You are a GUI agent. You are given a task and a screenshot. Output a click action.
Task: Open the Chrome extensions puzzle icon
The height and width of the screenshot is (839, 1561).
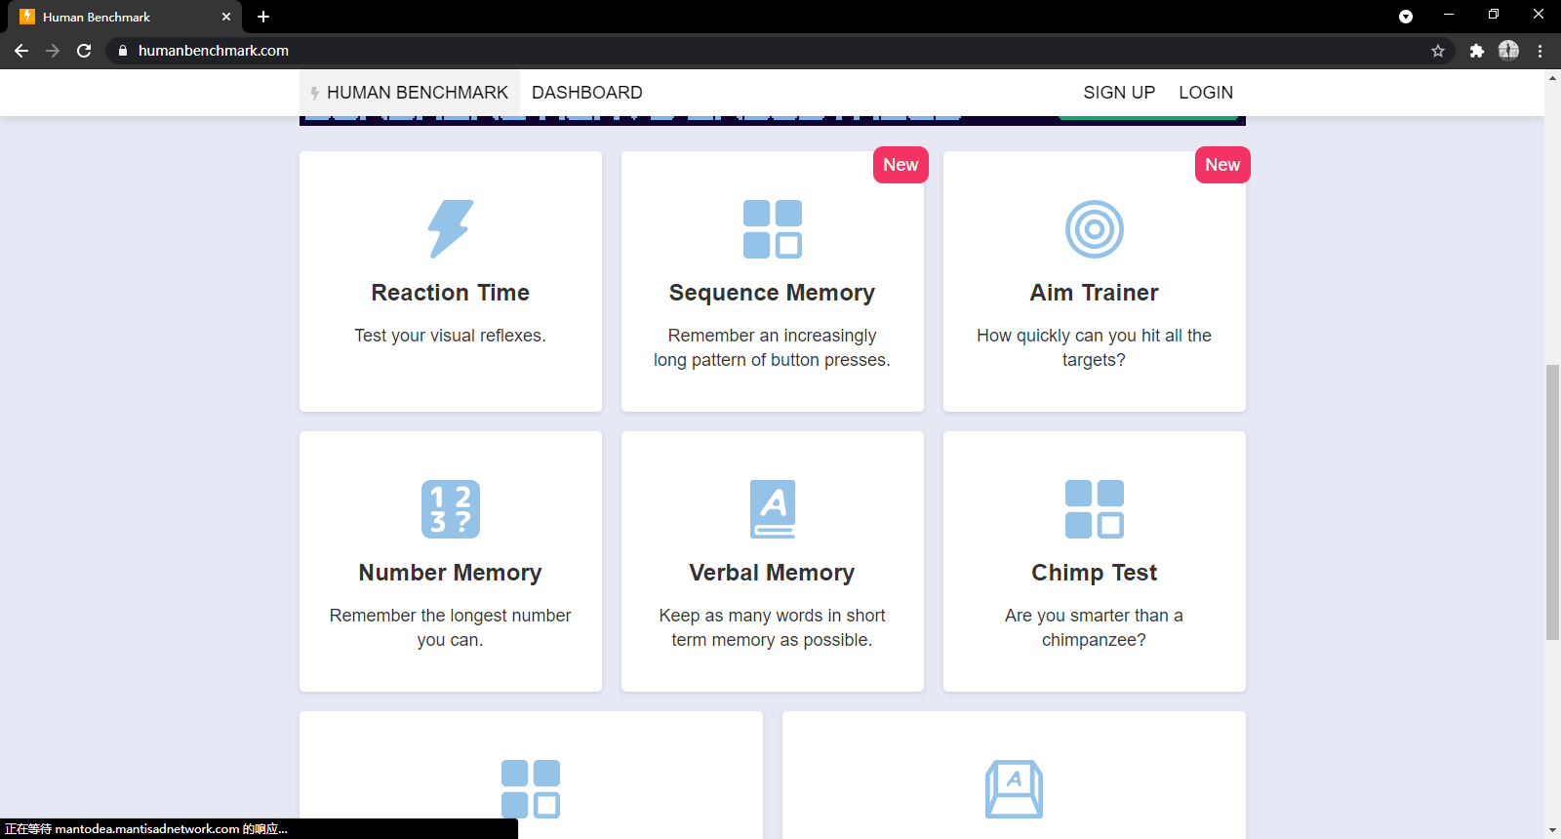(x=1477, y=51)
